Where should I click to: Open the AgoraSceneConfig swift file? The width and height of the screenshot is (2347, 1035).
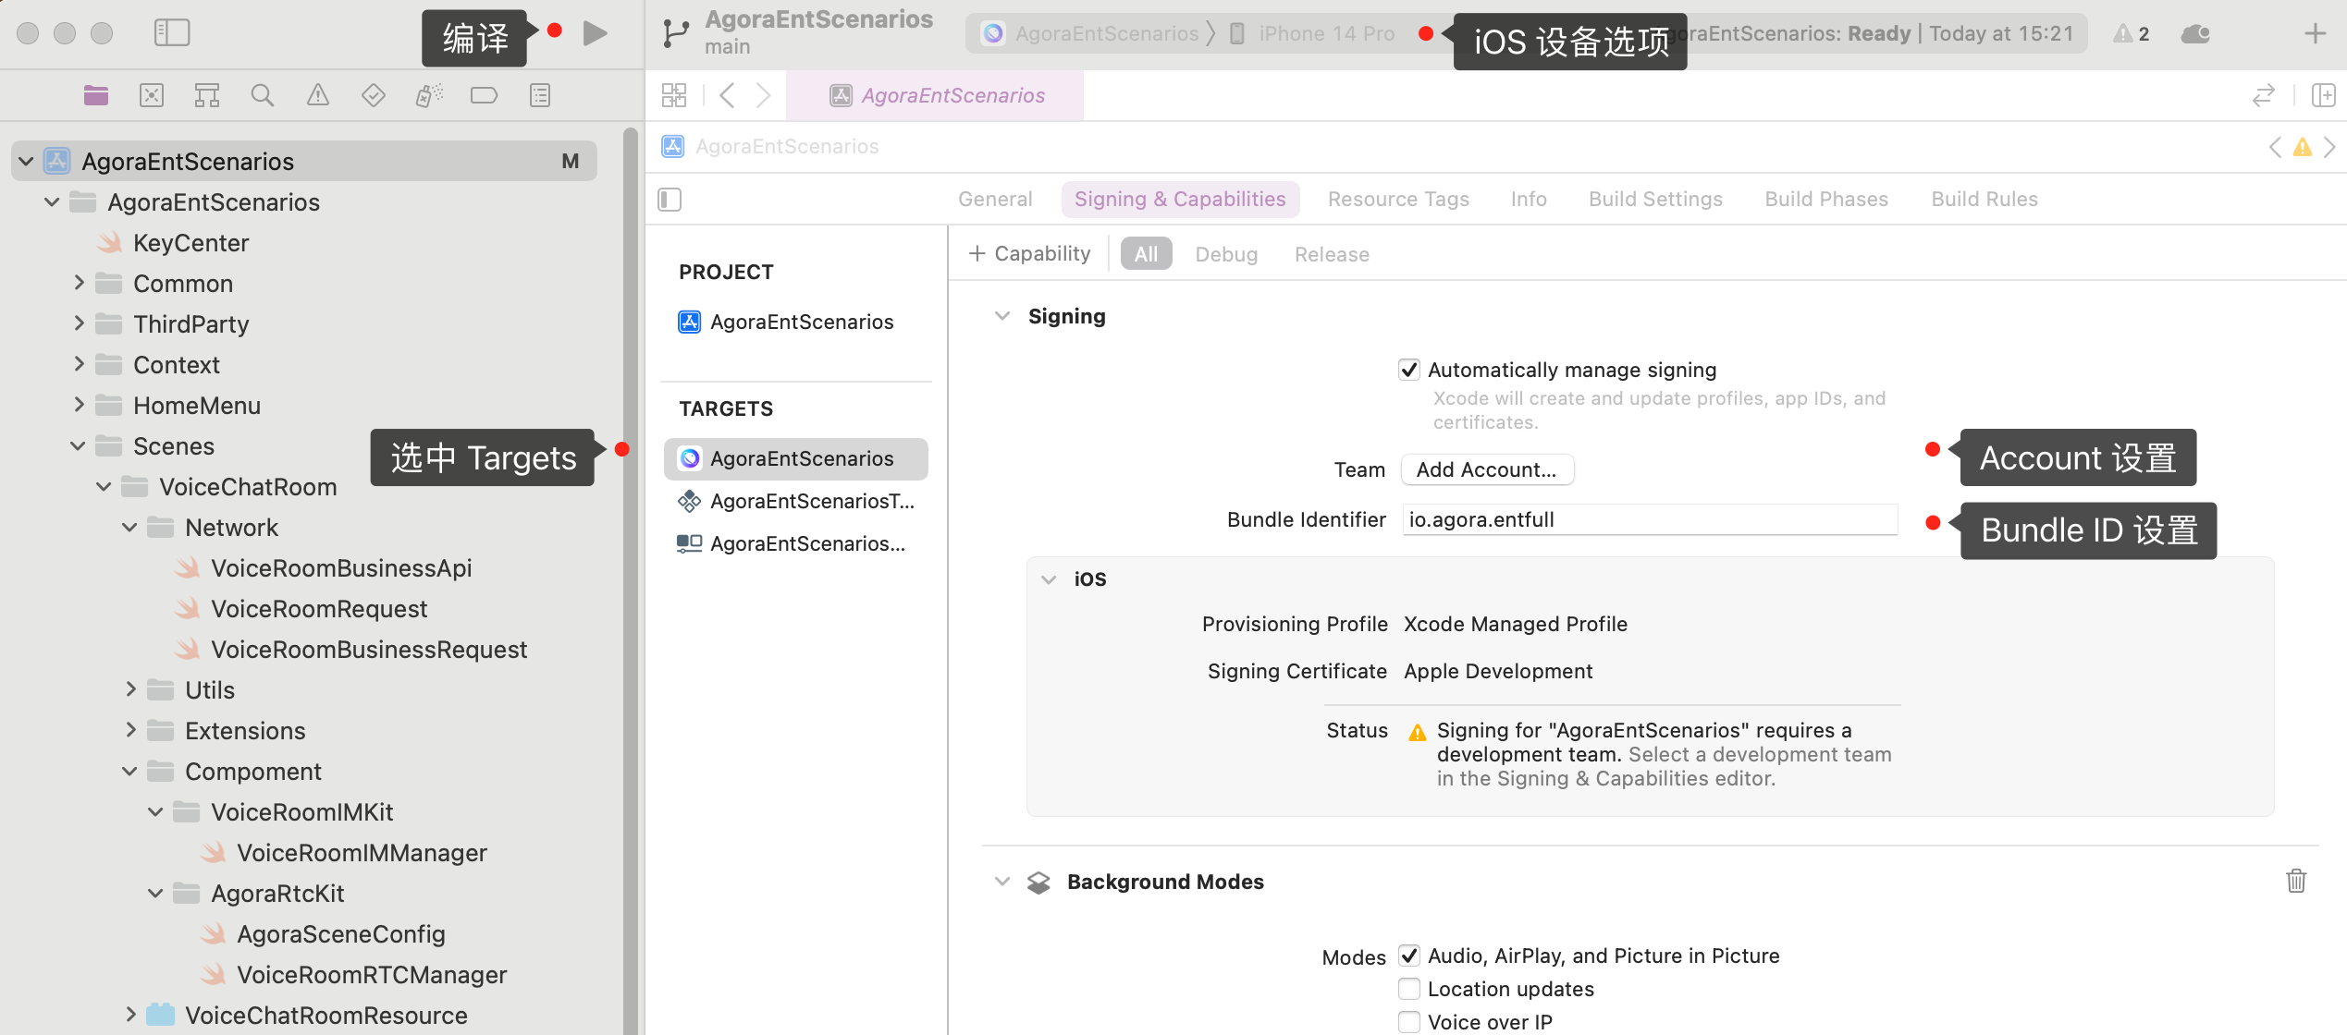(x=324, y=934)
